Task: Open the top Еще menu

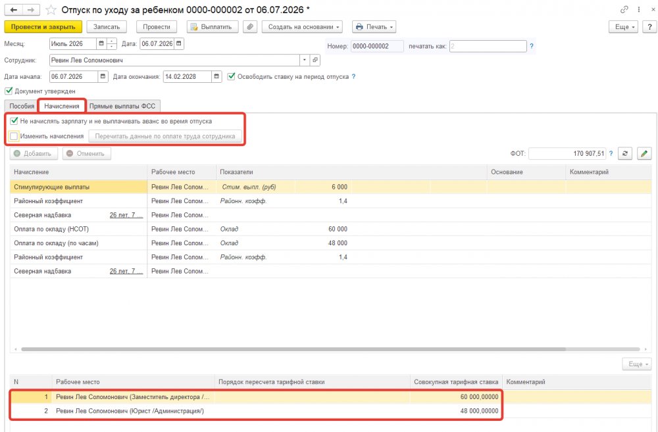Action: [x=624, y=27]
